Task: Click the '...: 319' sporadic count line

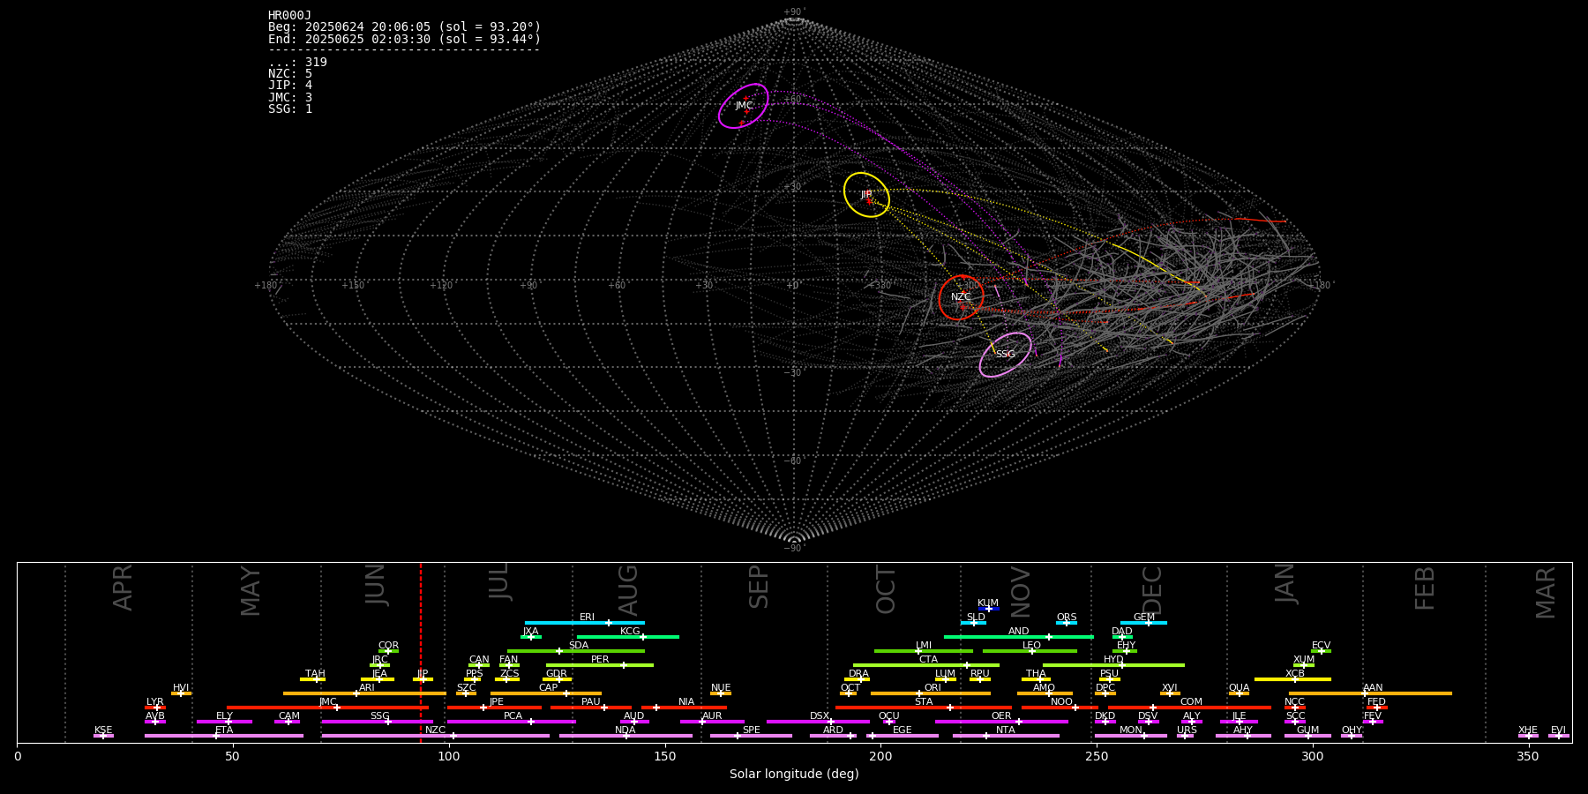Action: click(297, 63)
